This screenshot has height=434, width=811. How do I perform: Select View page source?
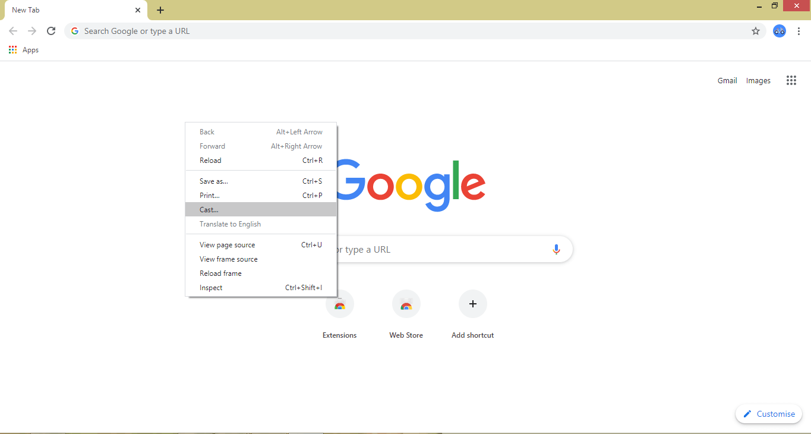[x=261, y=245]
